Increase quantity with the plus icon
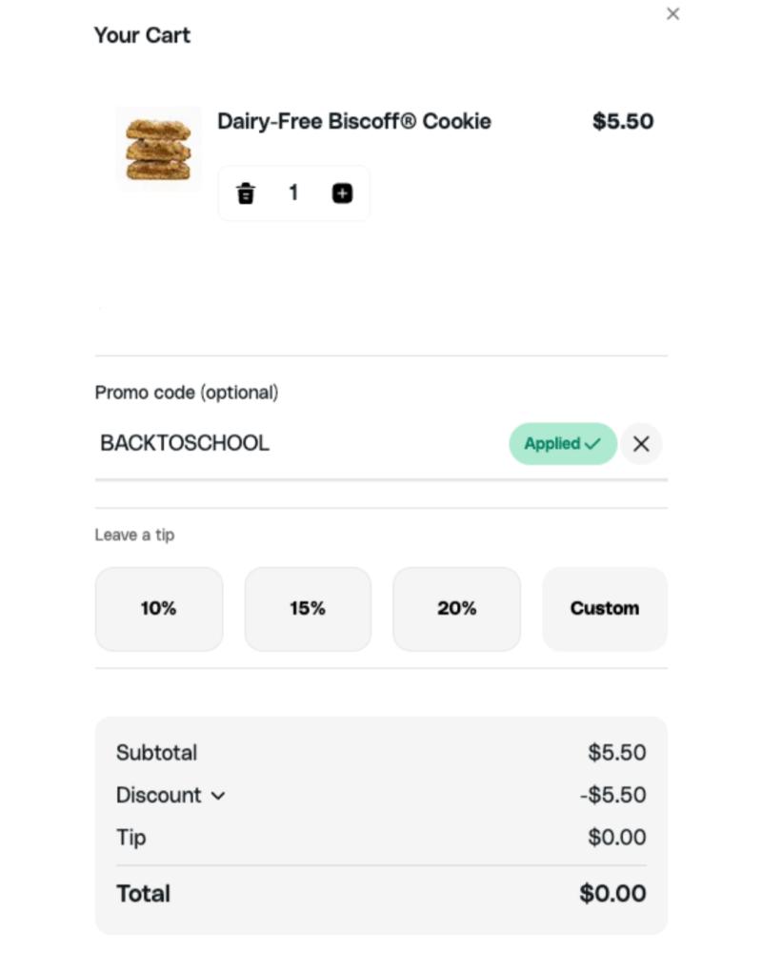Image resolution: width=762 pixels, height=953 pixels. pos(342,193)
